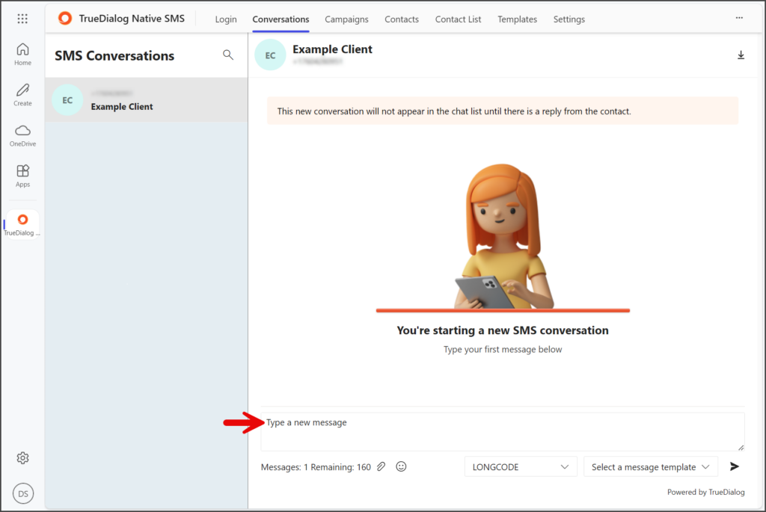
Task: Switch to the Login tab
Action: point(226,19)
